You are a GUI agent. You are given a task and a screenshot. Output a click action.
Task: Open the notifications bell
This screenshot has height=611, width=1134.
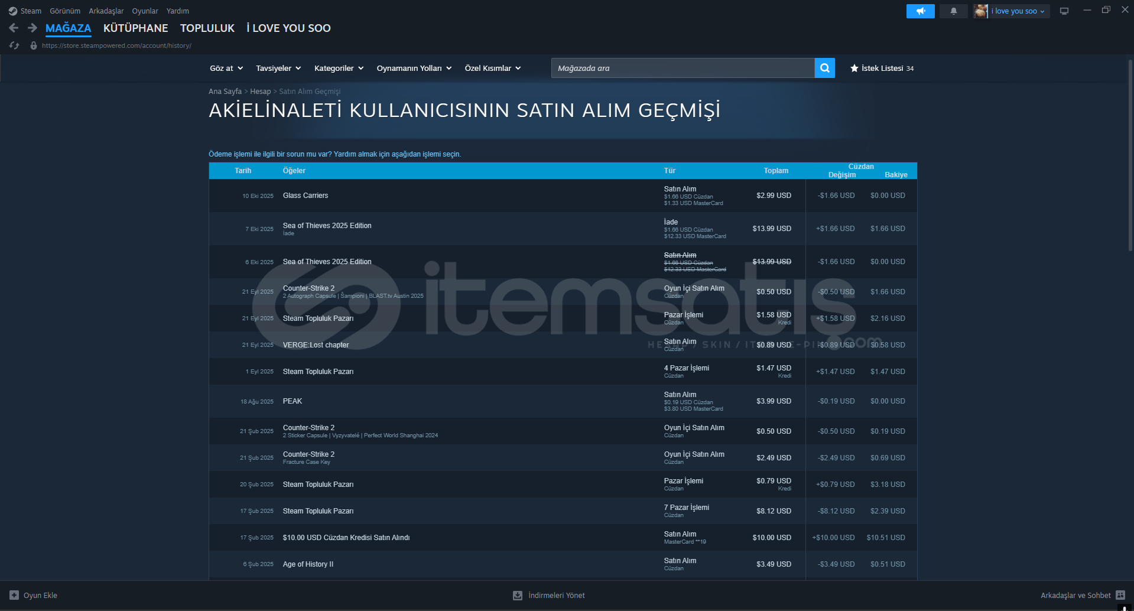(x=953, y=11)
